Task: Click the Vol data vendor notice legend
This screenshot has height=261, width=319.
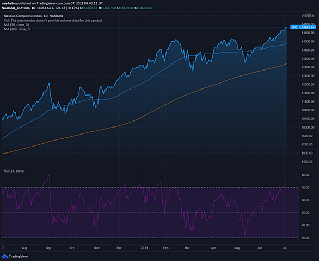Action: tap(53, 20)
